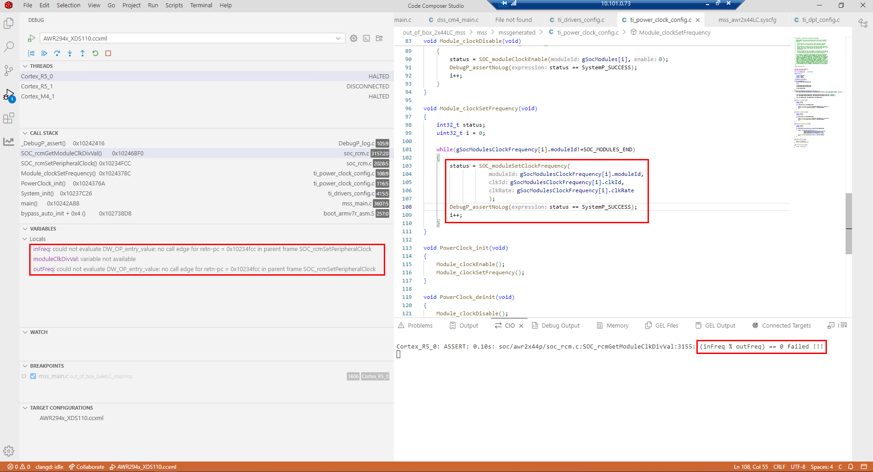The height and width of the screenshot is (472, 873).
Task: Click the mssgenerated breadcrumb
Action: point(517,33)
